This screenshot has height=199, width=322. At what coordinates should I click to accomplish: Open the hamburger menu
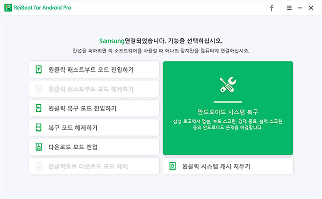[x=289, y=8]
